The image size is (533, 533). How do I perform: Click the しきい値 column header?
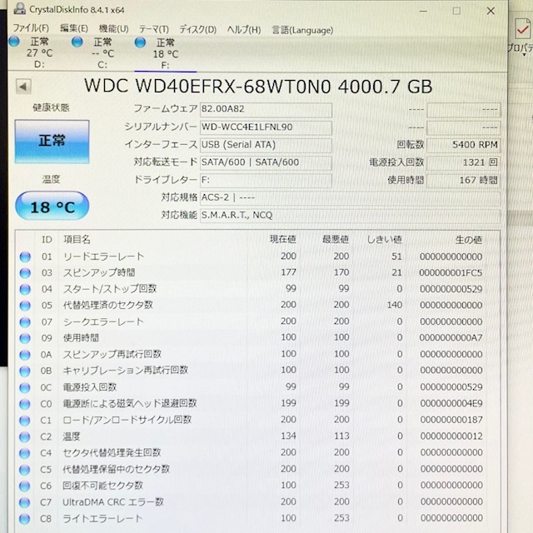[x=385, y=240]
